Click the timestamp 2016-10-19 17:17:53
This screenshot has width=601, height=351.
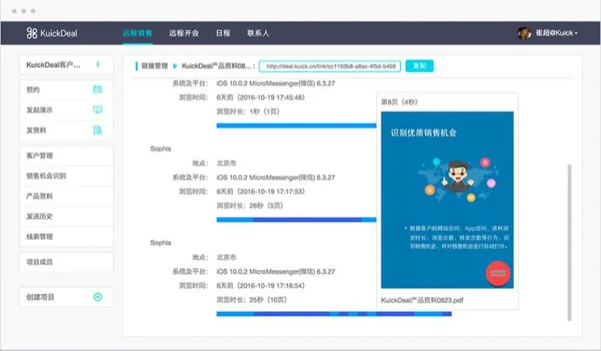tap(271, 191)
